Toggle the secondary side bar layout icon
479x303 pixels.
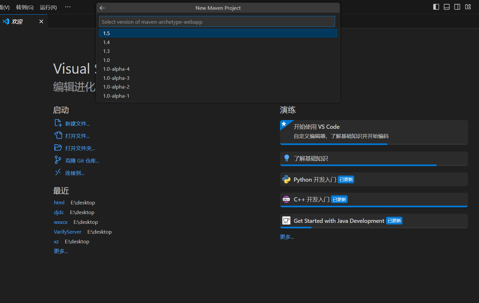coord(457,7)
